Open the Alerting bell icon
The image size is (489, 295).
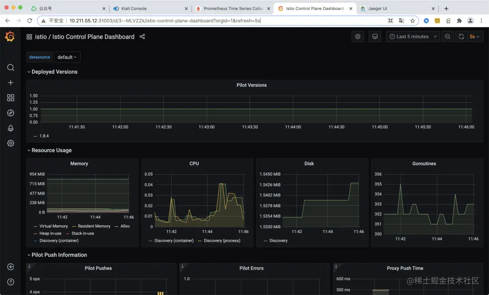click(10, 128)
